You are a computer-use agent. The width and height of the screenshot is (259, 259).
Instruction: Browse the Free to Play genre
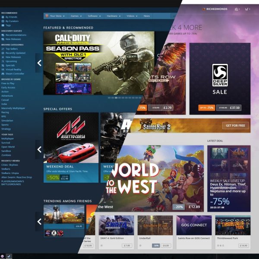8,83
